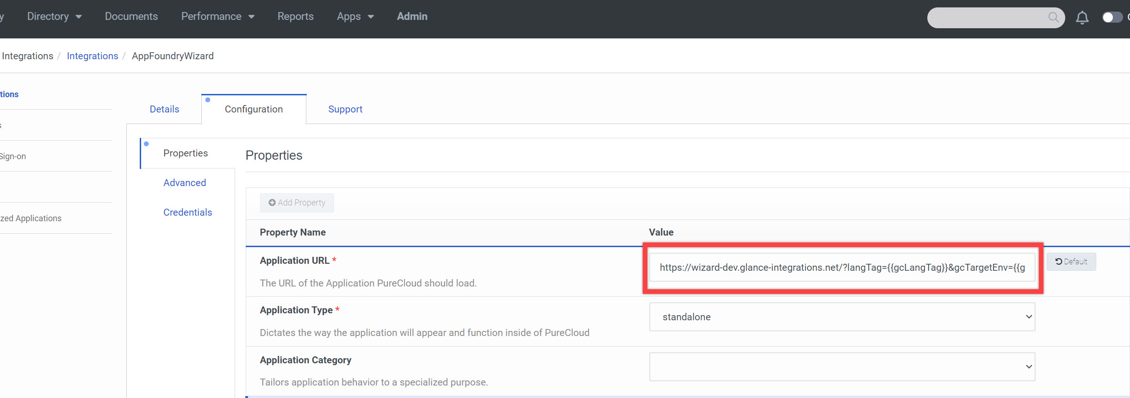Open the Credentials configuration section
Image resolution: width=1130 pixels, height=398 pixels.
[187, 212]
